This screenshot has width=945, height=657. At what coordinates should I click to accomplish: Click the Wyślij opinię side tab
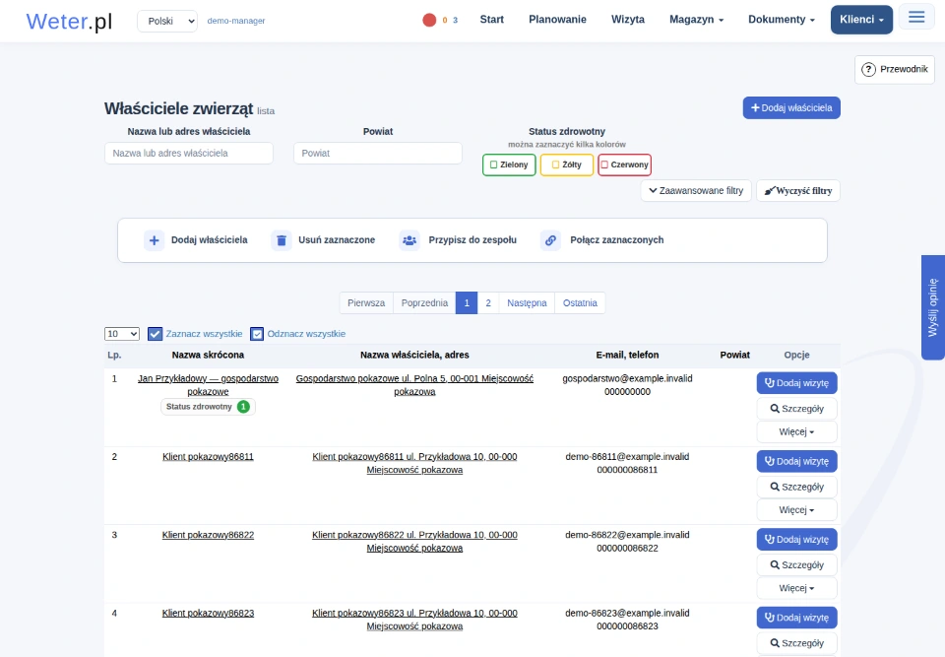tap(933, 307)
